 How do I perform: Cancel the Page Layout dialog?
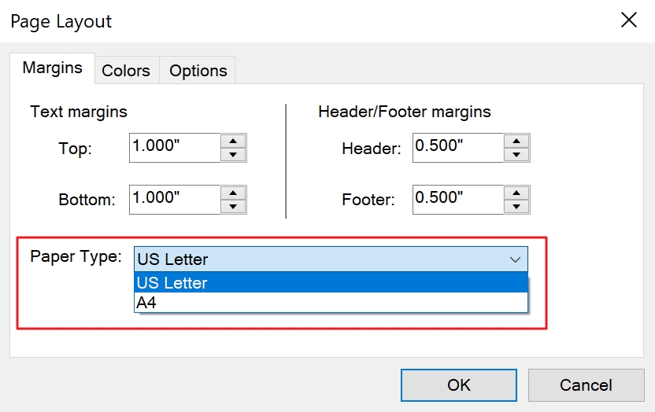pos(586,385)
